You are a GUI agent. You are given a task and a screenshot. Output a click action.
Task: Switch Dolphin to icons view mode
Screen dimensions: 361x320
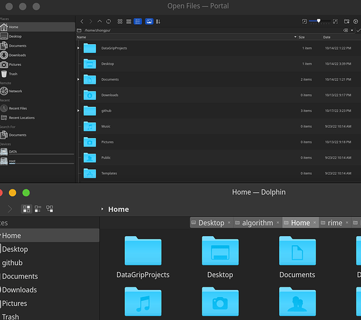(26, 209)
